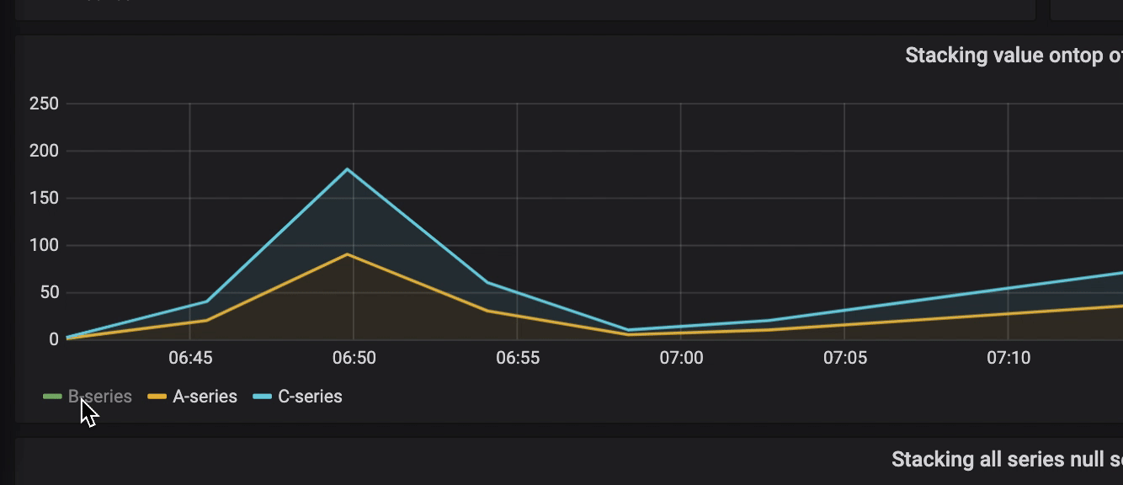The height and width of the screenshot is (485, 1123).
Task: Click the B-series color swatch to change its color
Action: [51, 396]
